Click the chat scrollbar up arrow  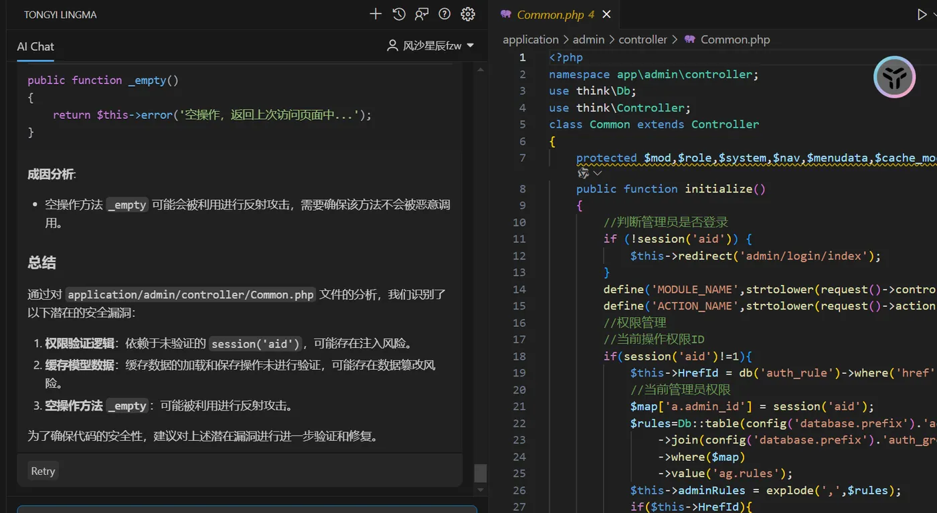pyautogui.click(x=480, y=70)
